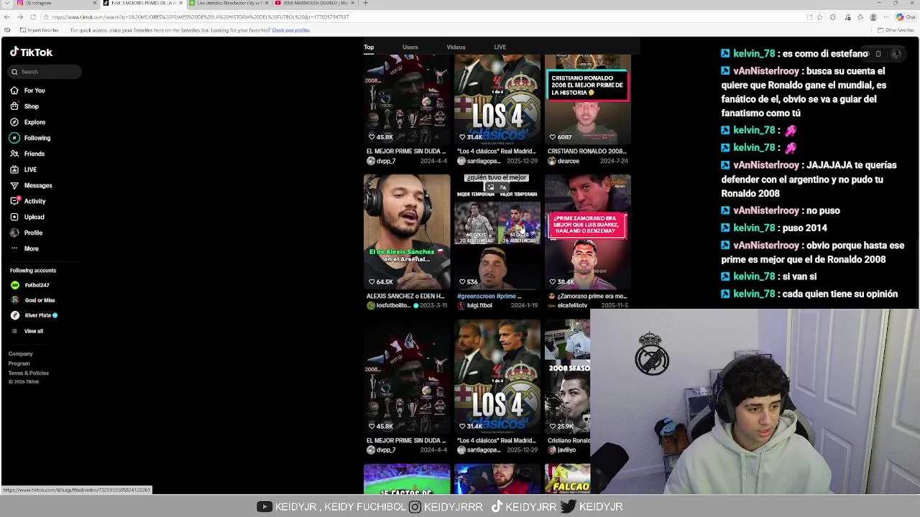Add this page to favorites star
The image size is (920, 517).
coord(819,17)
